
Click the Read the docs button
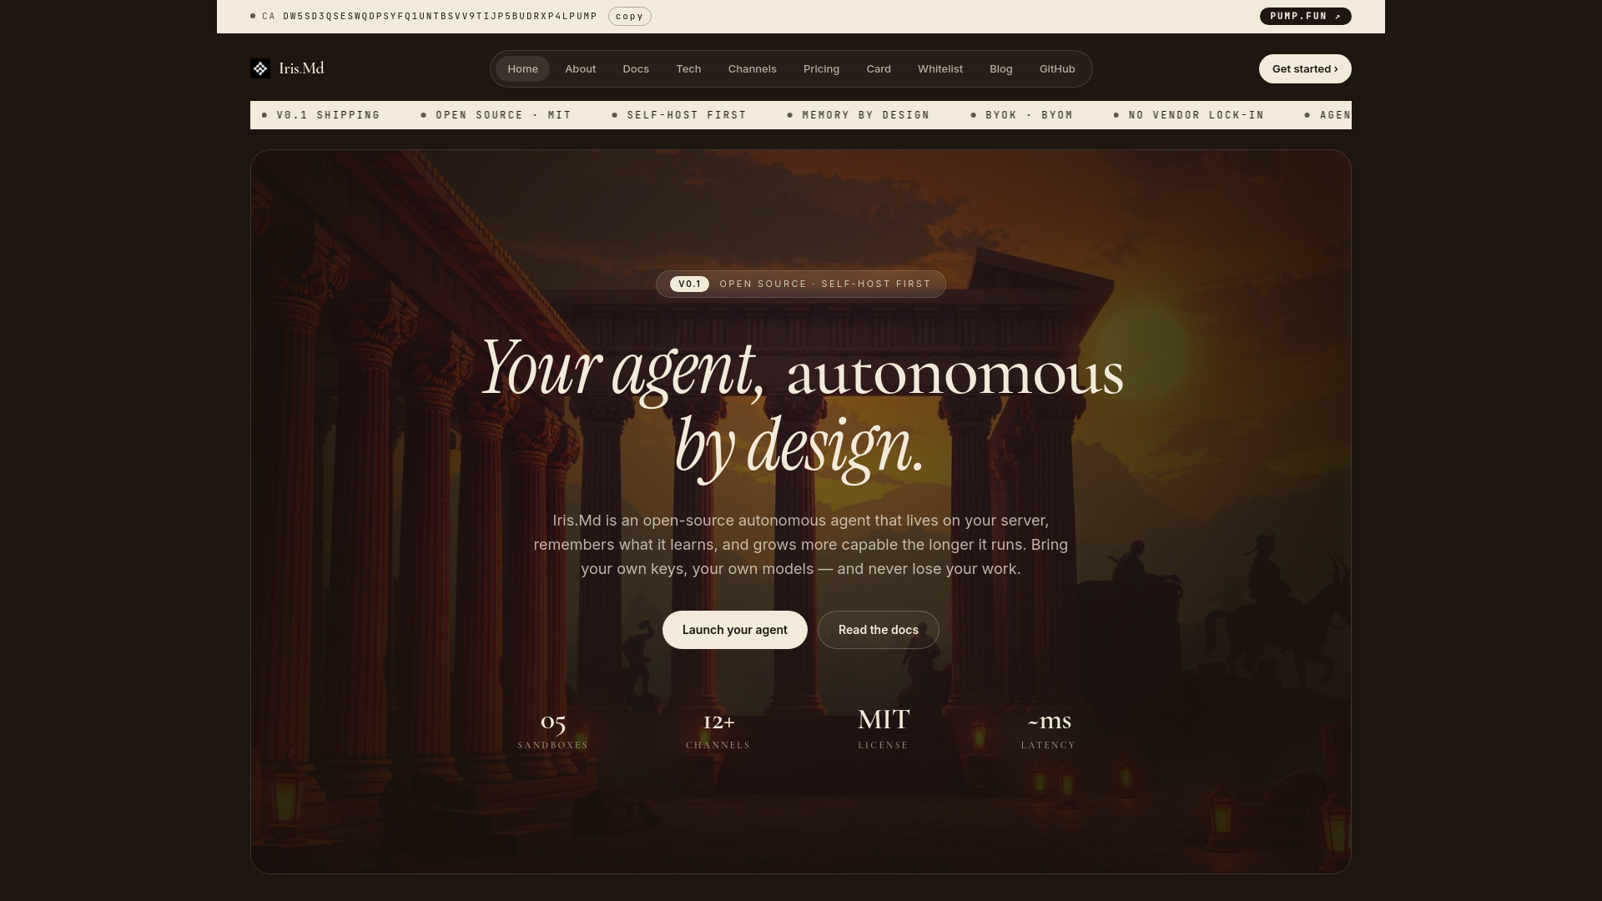pos(878,630)
